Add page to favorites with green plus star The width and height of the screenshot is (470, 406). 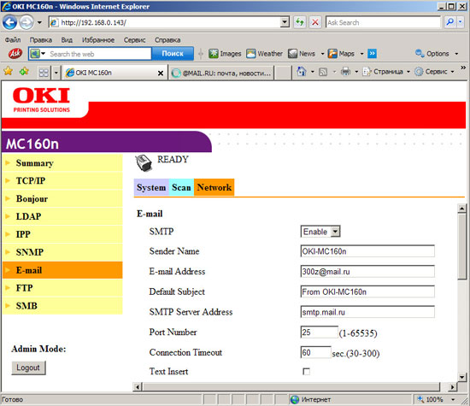point(24,71)
